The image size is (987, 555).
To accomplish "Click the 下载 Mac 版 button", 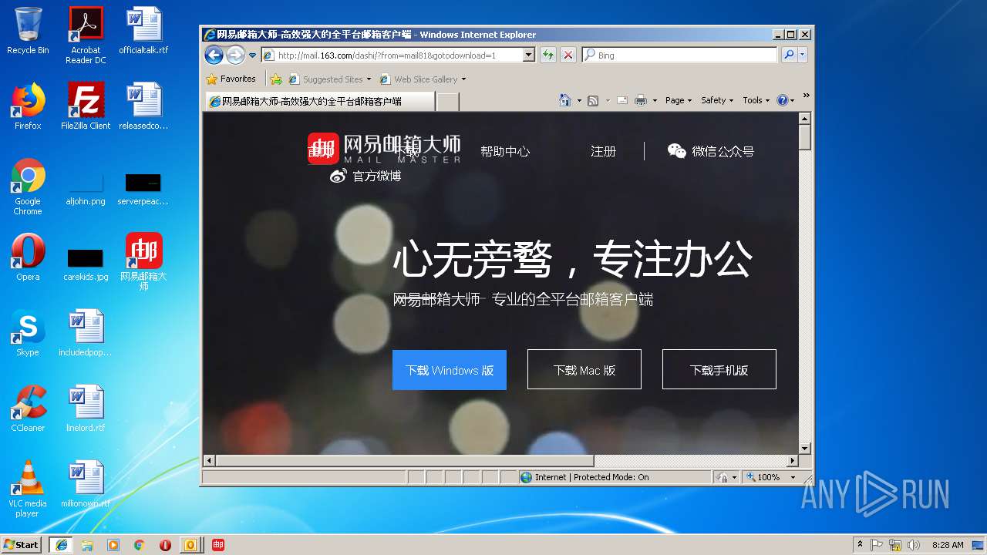I will (x=584, y=370).
